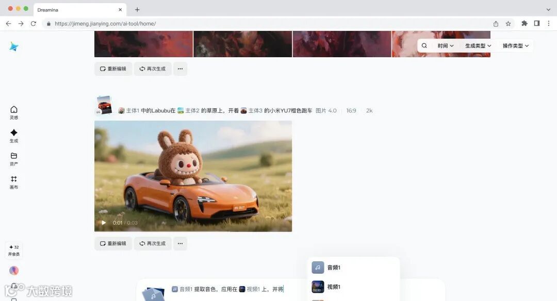
Task: Open the third dark red generated image
Action: click(x=342, y=44)
